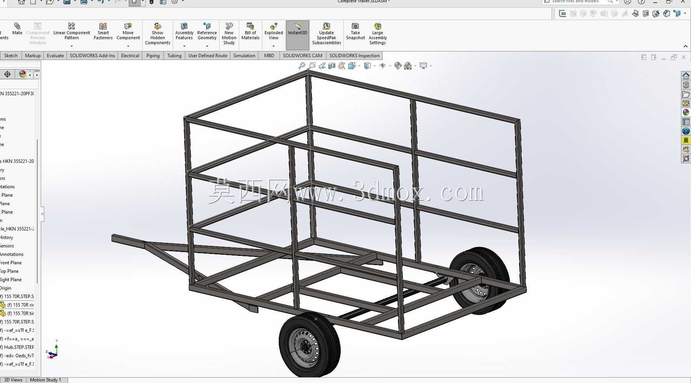691x383 pixels.
Task: Click Save icon in quick access bar
Action: point(67,2)
